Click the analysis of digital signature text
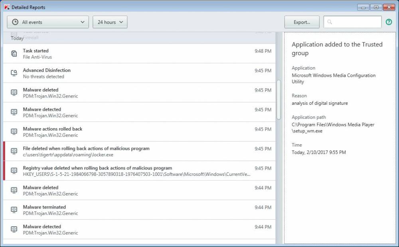399x247 pixels. (320, 103)
